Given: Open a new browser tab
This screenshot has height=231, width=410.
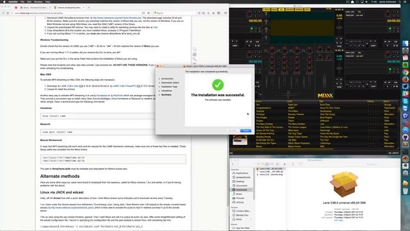Looking at the screenshot, I should click(89, 8).
